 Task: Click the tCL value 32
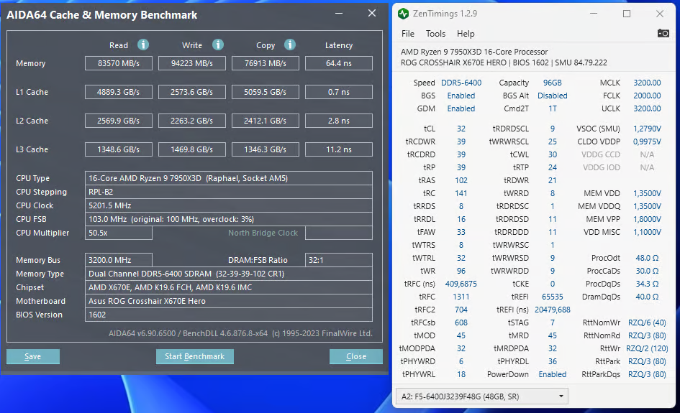461,129
